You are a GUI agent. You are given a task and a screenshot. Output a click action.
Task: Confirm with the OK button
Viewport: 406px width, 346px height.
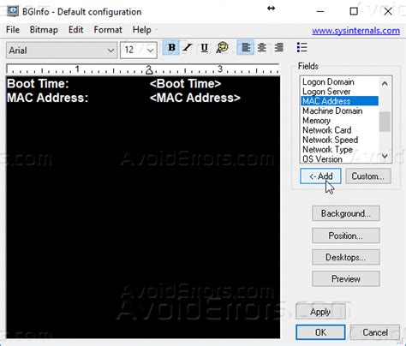pos(320,332)
